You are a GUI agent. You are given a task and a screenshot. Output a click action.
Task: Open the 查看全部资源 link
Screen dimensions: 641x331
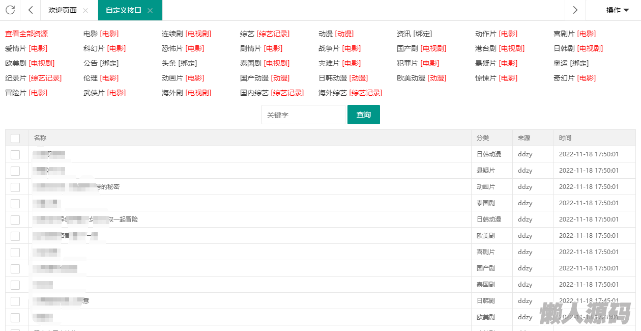pos(26,34)
